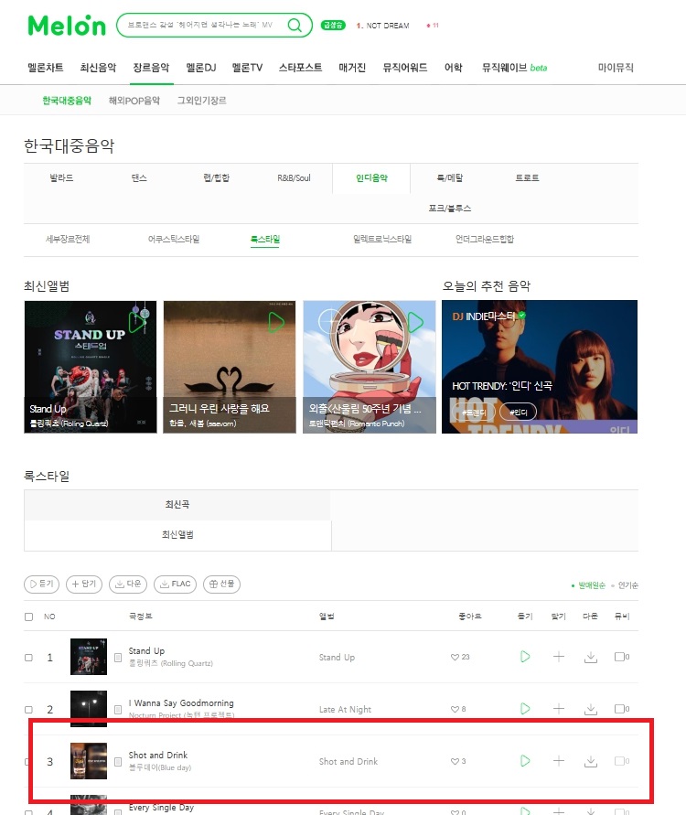The height and width of the screenshot is (815, 686).
Task: Click the 해외POP음악 link
Action: 134,101
